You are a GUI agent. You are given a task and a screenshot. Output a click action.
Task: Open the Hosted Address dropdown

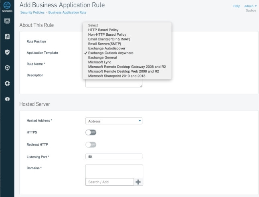coord(114,121)
